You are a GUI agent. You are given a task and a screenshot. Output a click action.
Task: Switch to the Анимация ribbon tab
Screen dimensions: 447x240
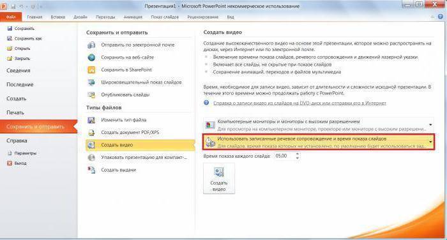[133, 17]
